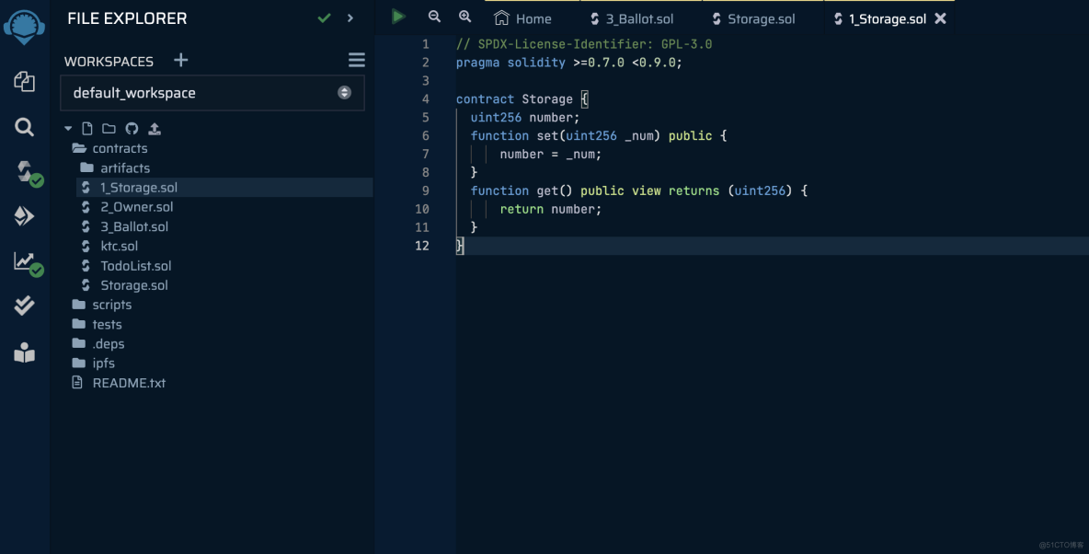Click line number 12 in gutter
The height and width of the screenshot is (554, 1089).
[421, 246]
